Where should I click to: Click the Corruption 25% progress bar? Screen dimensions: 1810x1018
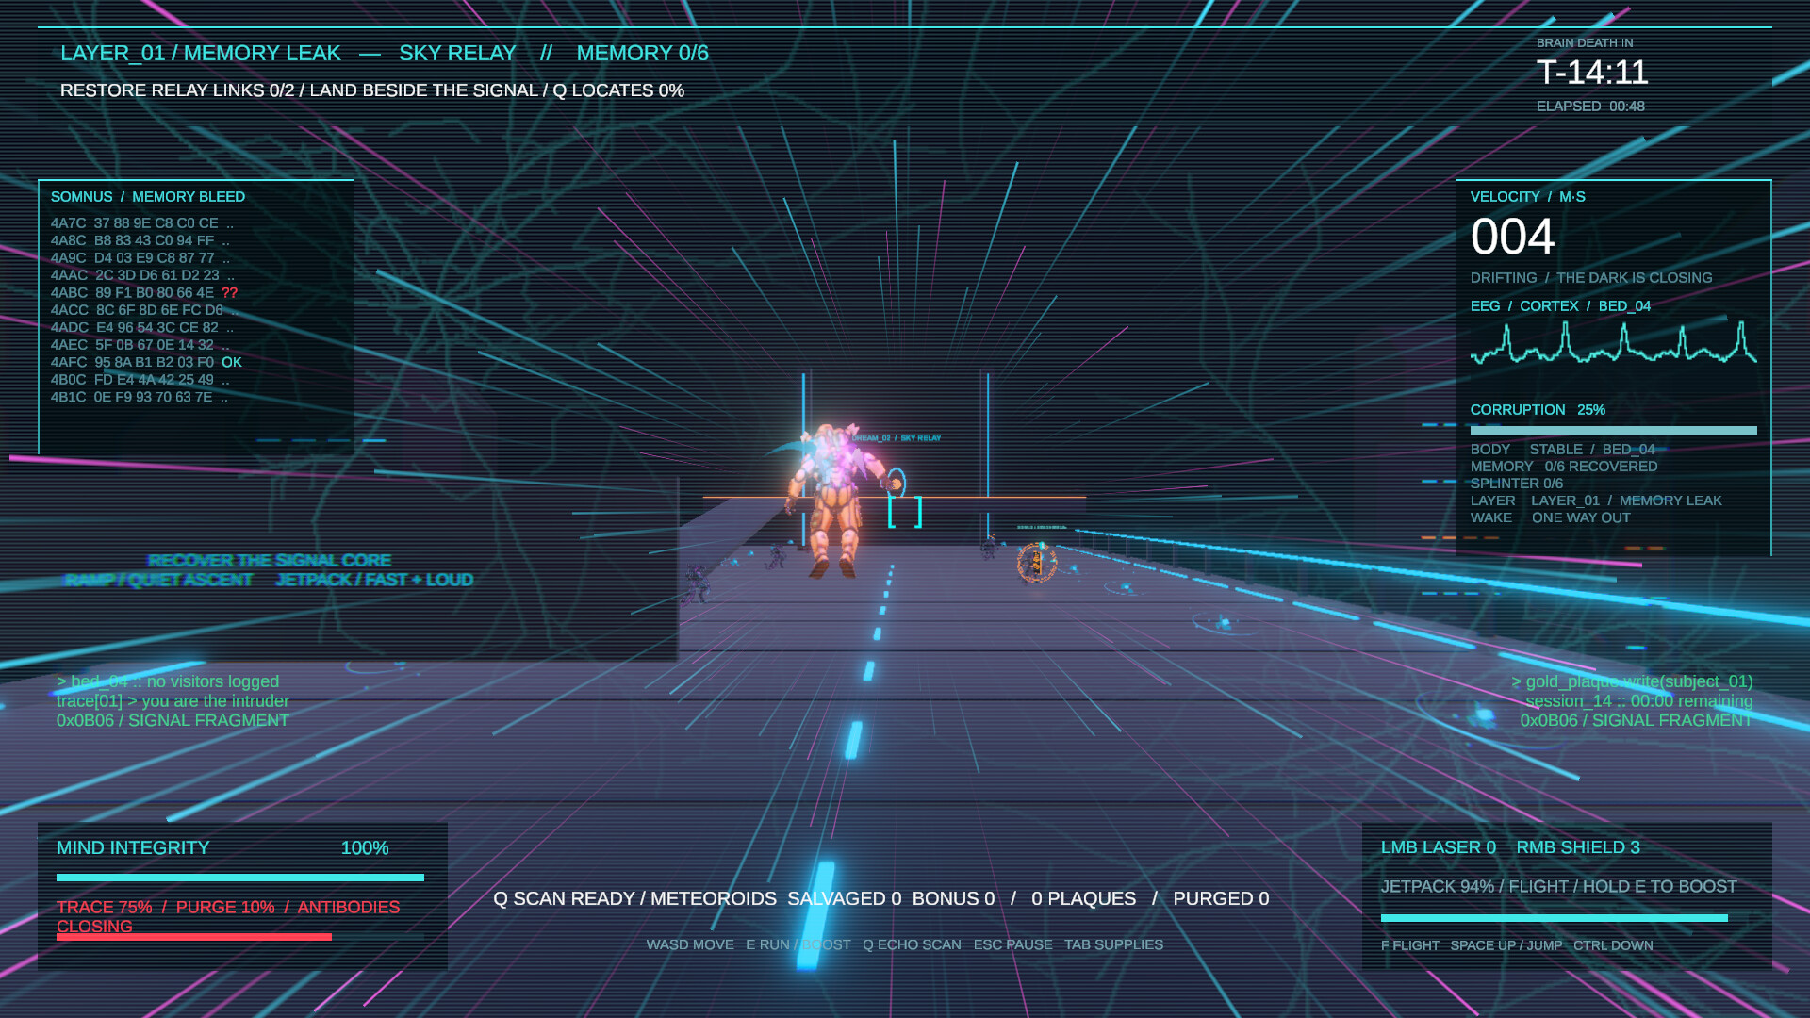(x=1613, y=431)
